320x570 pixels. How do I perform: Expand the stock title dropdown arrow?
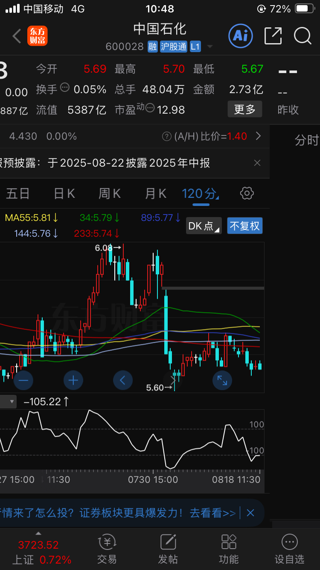coord(209,47)
